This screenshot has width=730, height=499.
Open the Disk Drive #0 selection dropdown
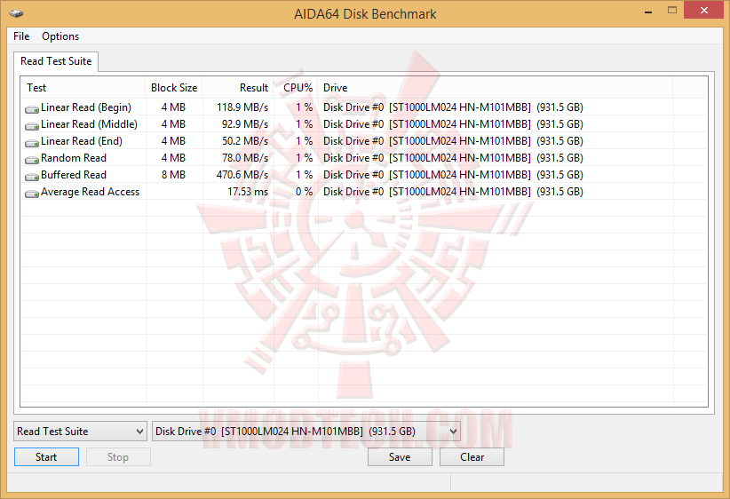306,432
